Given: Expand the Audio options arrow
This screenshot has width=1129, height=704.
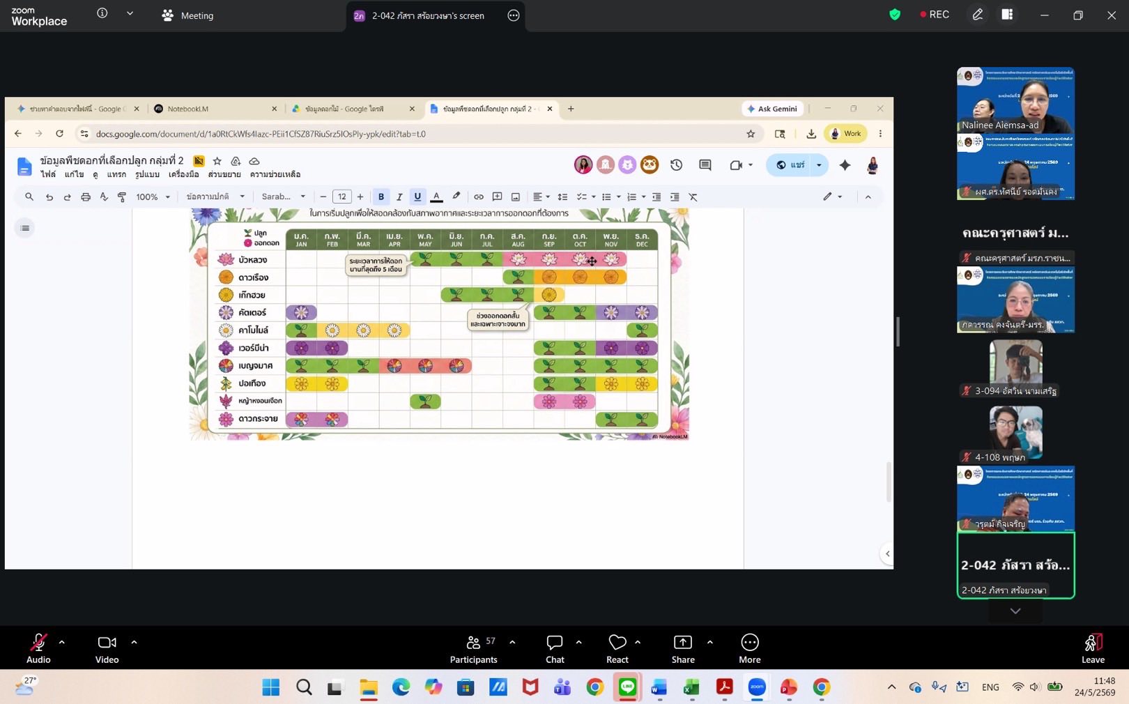Looking at the screenshot, I should pyautogui.click(x=62, y=642).
